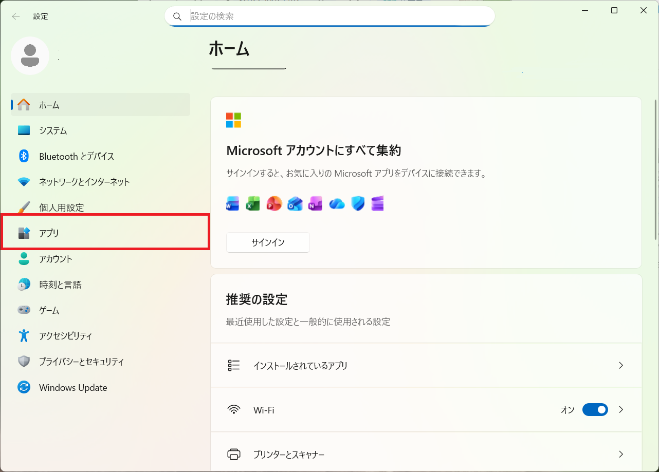Click the purple stacked app icon
The width and height of the screenshot is (659, 472).
pos(378,203)
